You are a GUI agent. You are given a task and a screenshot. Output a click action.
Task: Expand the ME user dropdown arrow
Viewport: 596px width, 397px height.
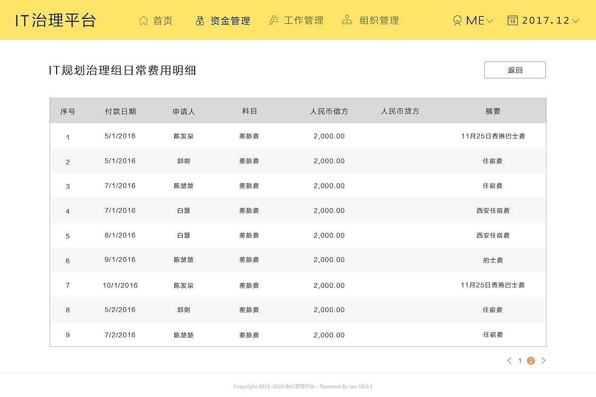tap(490, 21)
